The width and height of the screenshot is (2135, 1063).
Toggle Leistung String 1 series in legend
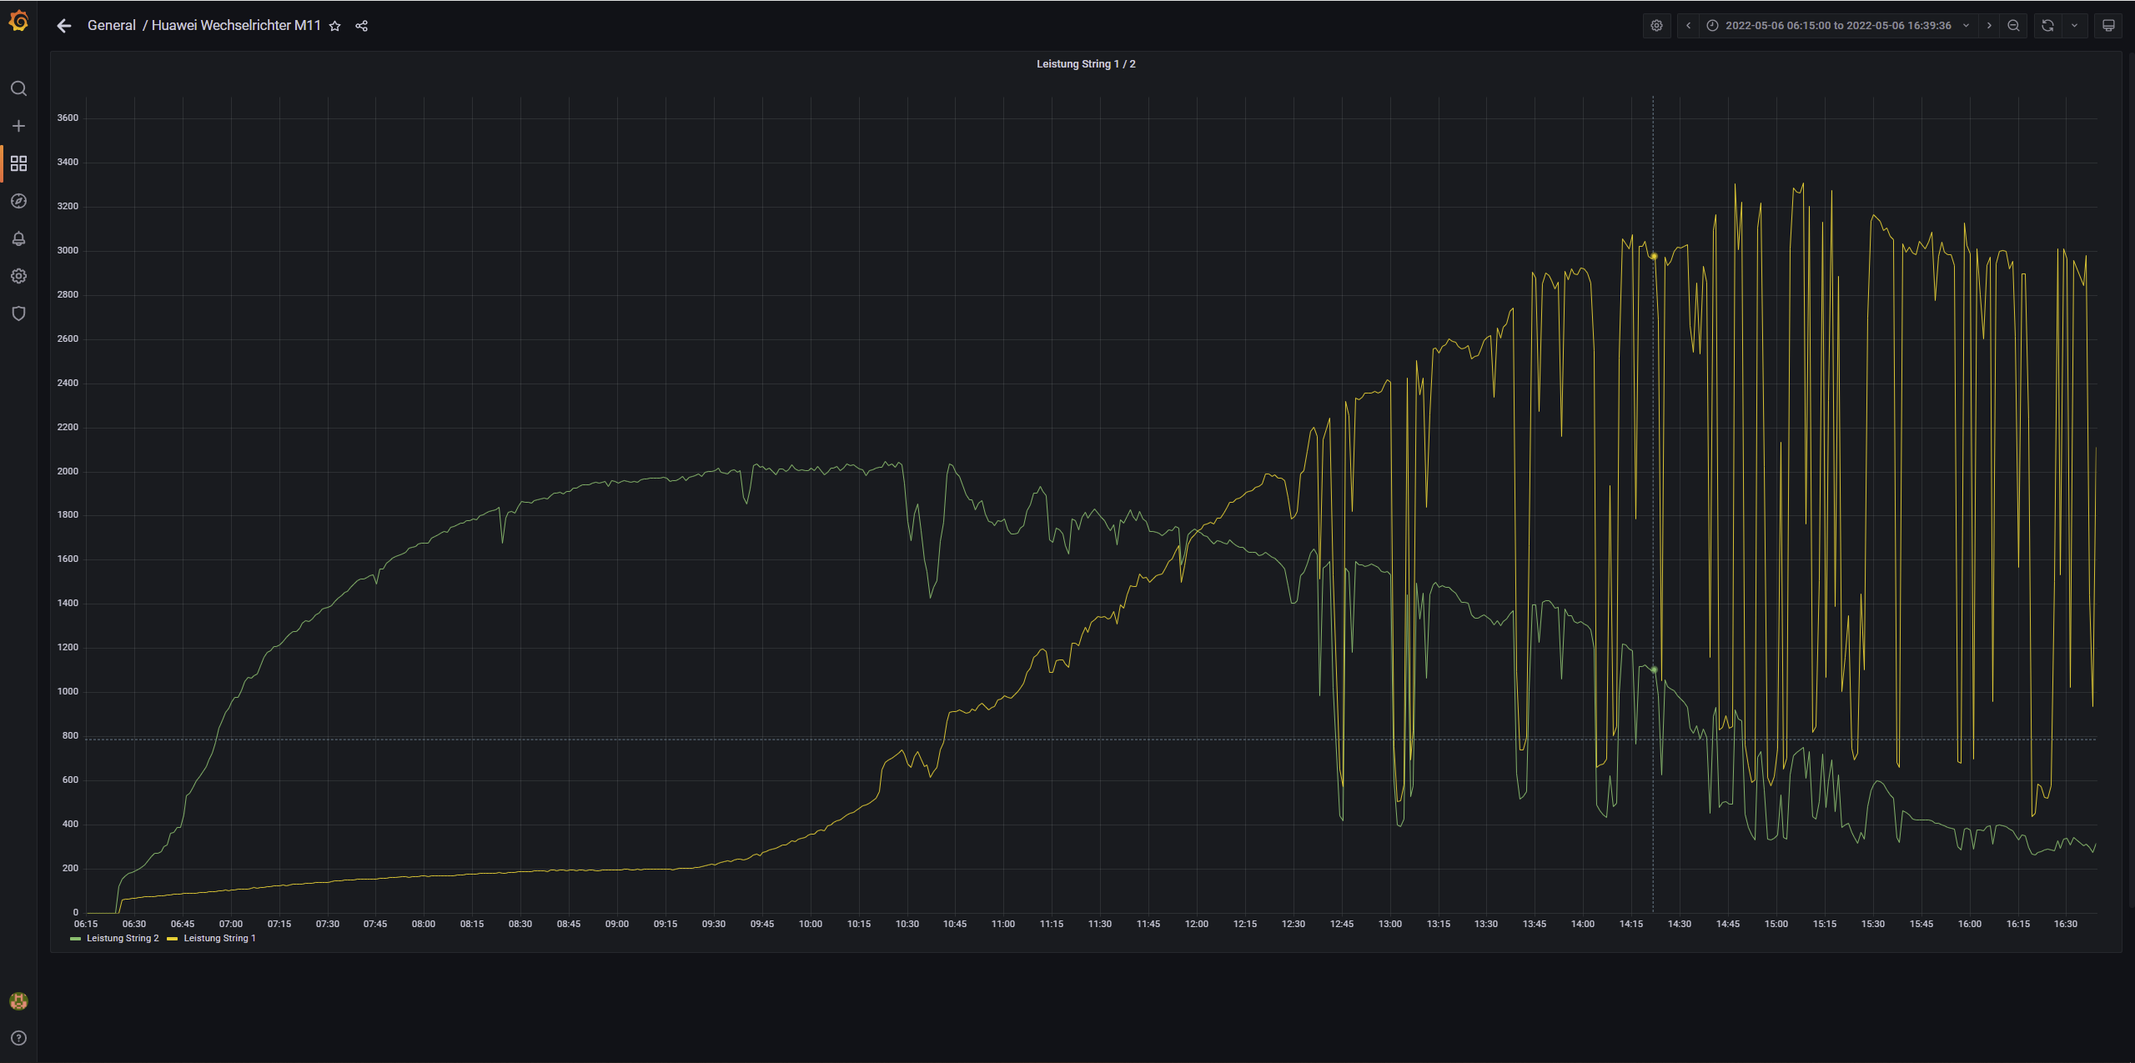click(219, 938)
